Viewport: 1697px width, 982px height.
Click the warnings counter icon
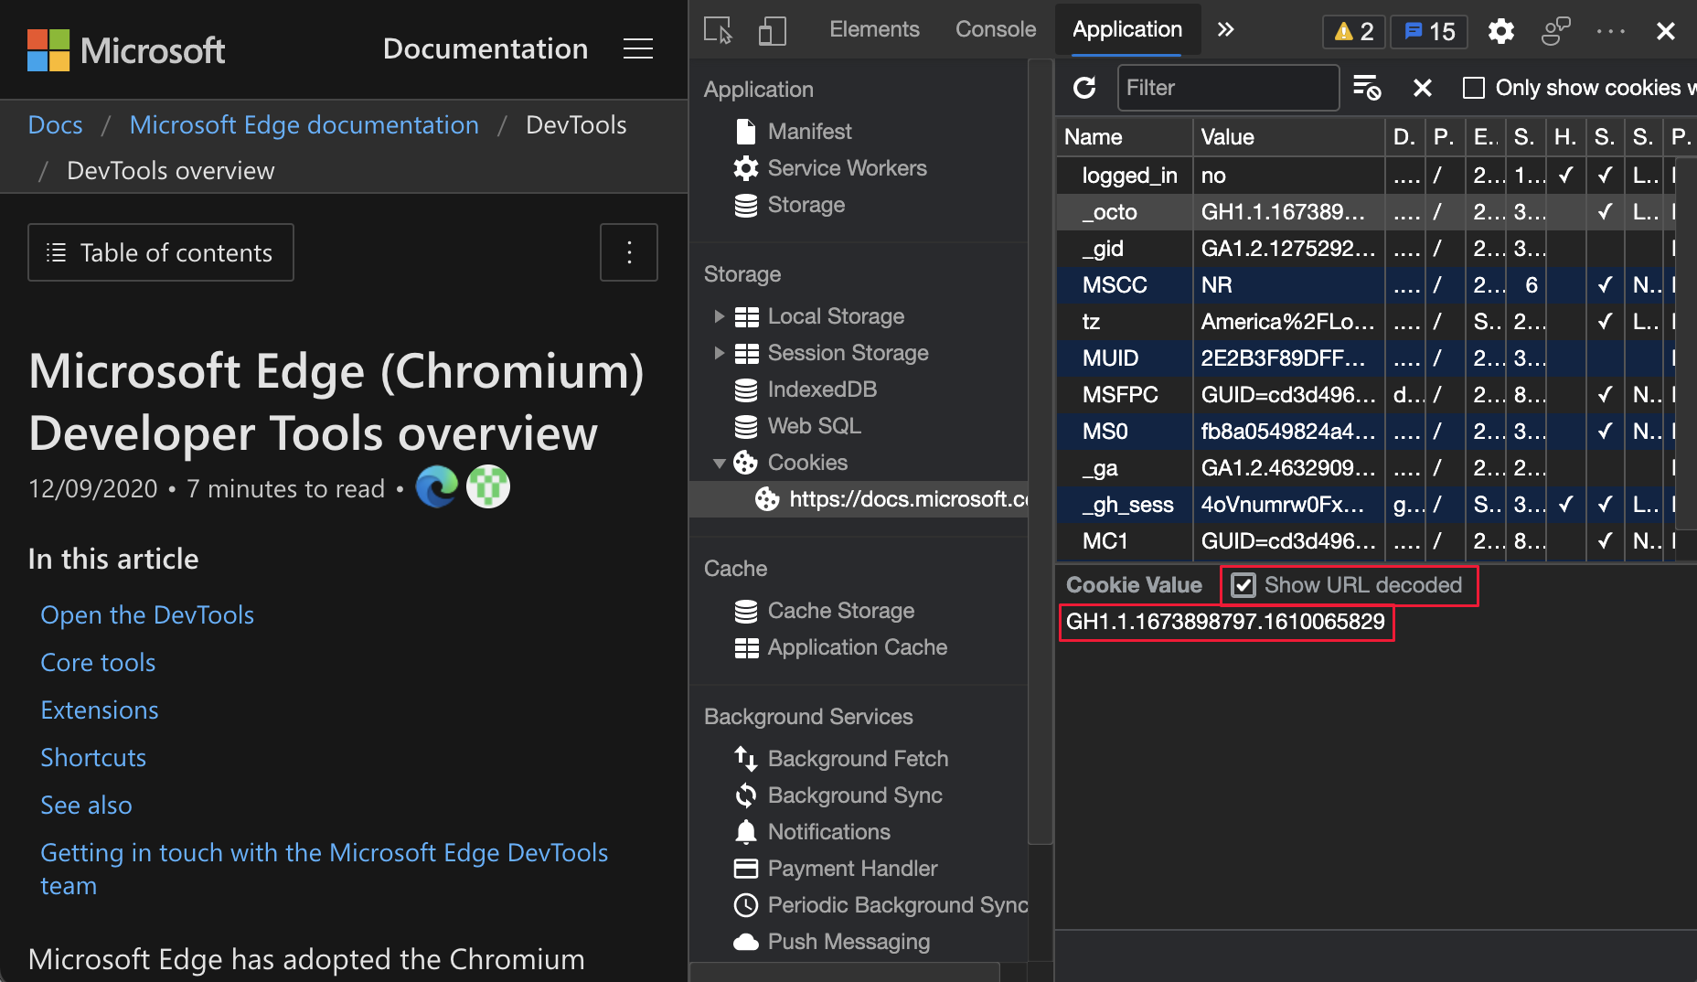(x=1352, y=31)
